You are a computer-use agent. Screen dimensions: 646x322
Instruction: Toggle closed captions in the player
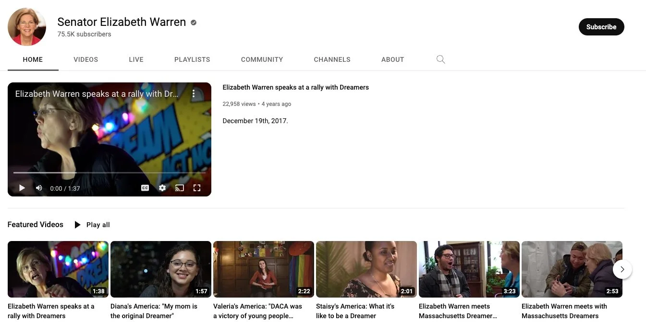click(x=145, y=188)
